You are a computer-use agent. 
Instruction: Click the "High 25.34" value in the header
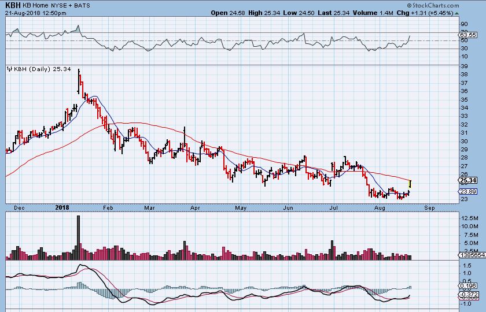[x=264, y=13]
